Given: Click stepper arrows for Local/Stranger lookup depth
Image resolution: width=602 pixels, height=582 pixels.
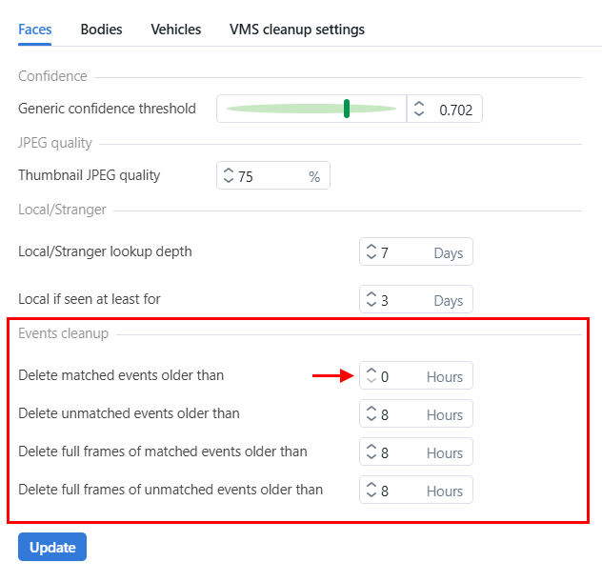Looking at the screenshot, I should (x=371, y=252).
